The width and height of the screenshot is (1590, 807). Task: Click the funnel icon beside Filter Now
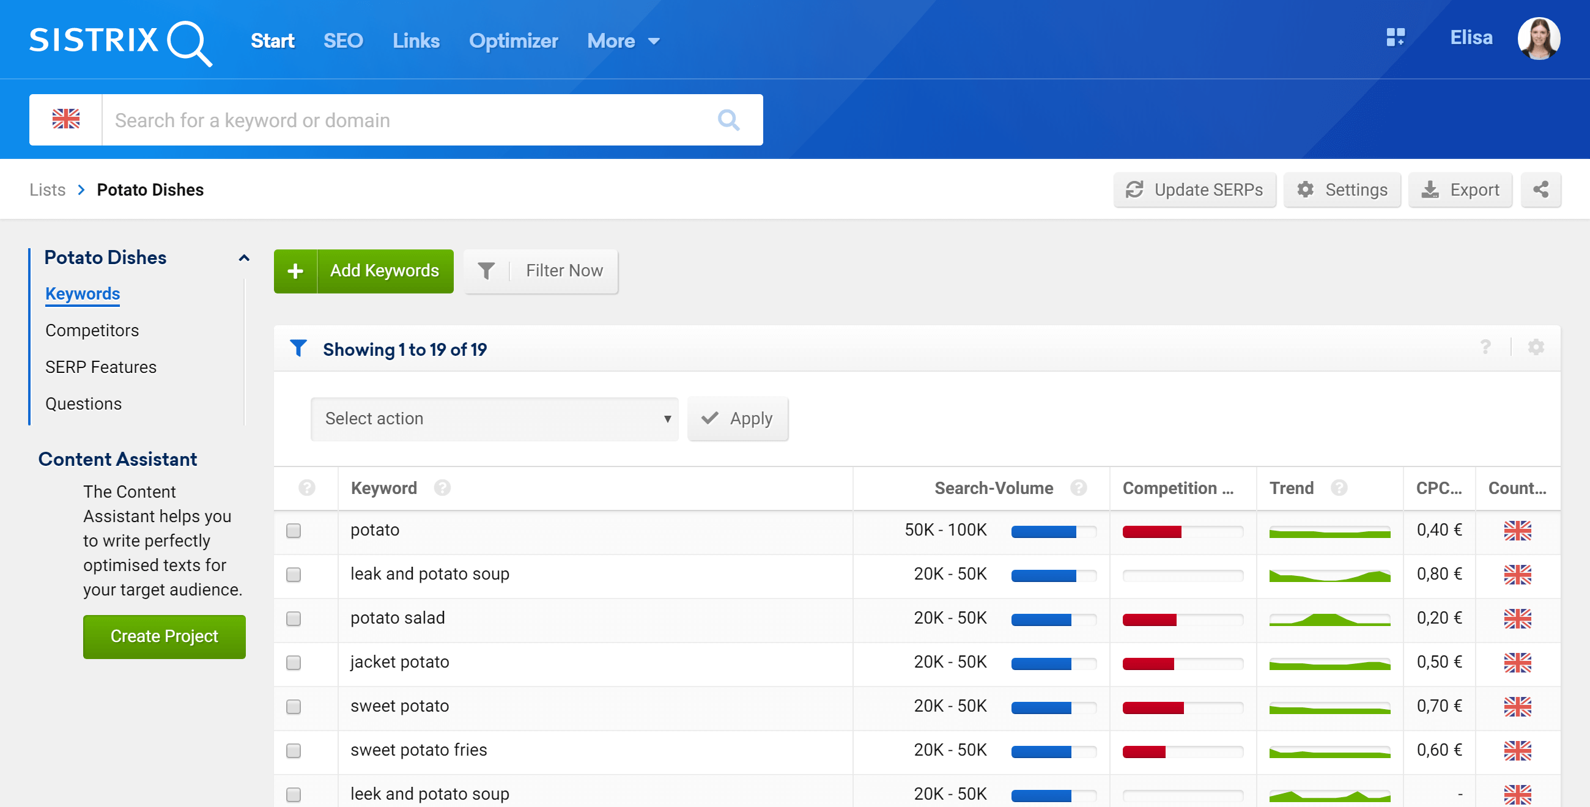point(486,271)
